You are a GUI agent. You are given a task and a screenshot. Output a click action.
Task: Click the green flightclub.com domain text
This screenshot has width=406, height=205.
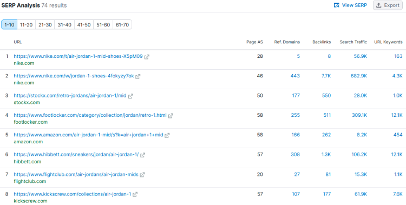tap(30, 181)
